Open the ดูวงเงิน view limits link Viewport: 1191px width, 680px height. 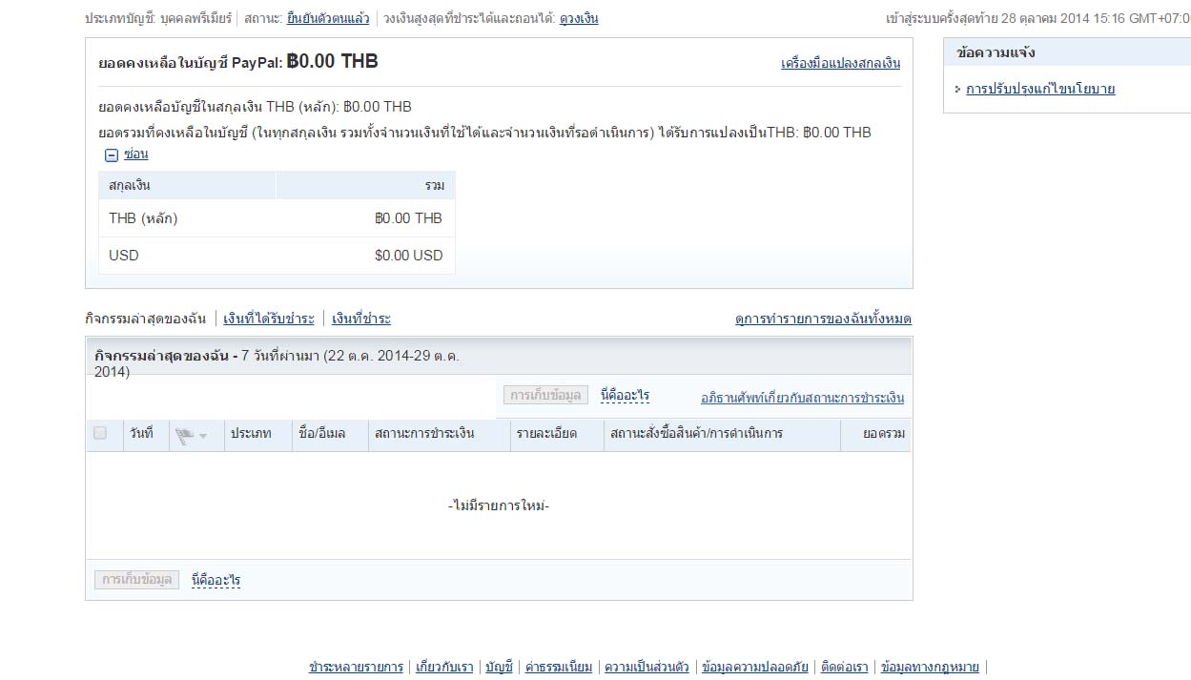(x=579, y=18)
